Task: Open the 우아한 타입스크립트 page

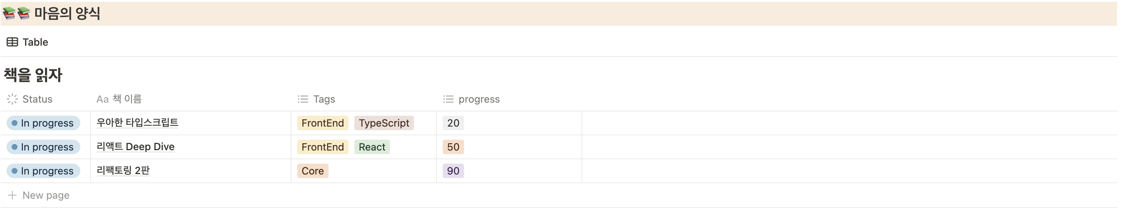Action: coord(137,123)
